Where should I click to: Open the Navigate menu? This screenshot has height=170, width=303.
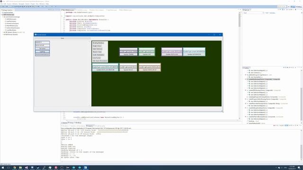tap(21, 4)
